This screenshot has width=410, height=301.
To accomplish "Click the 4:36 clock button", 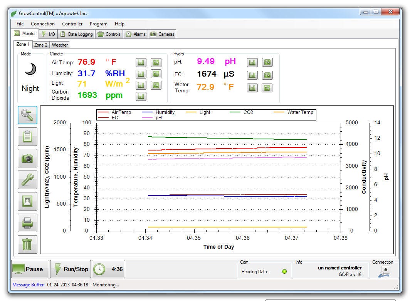I will [x=109, y=269].
